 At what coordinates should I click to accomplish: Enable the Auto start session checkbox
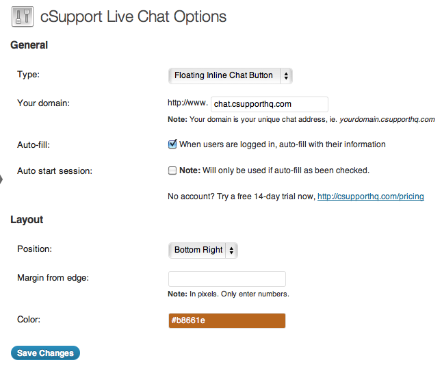[172, 170]
